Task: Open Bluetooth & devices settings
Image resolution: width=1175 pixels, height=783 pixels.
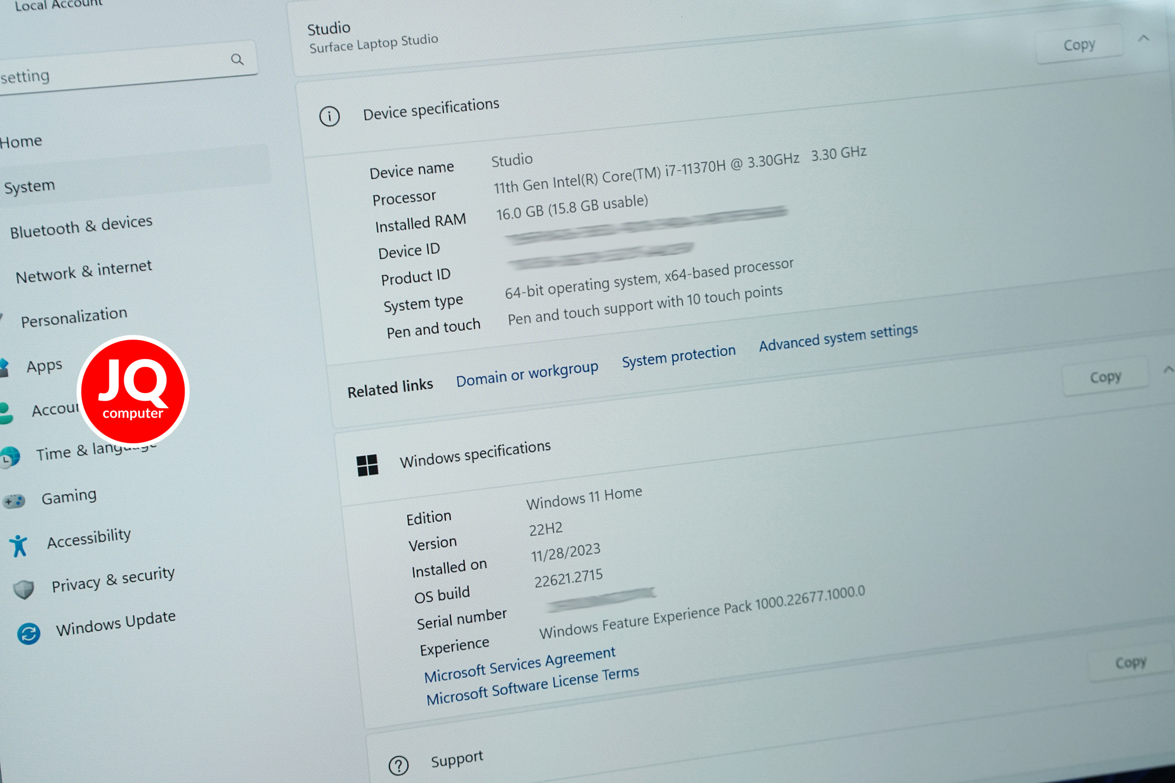Action: pos(81,226)
